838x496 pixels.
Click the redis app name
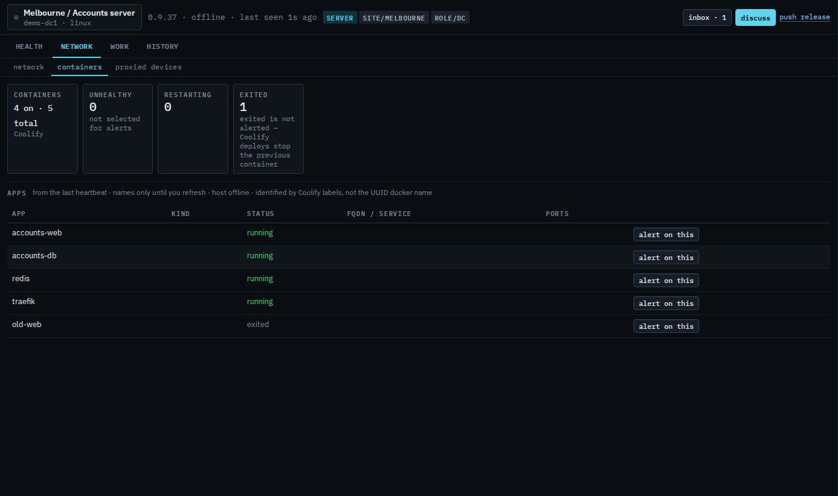pos(21,279)
